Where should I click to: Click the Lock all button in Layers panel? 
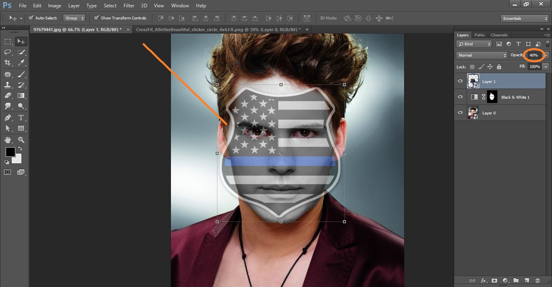pos(499,66)
